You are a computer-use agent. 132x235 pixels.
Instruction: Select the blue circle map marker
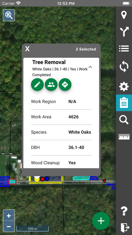[47, 179]
